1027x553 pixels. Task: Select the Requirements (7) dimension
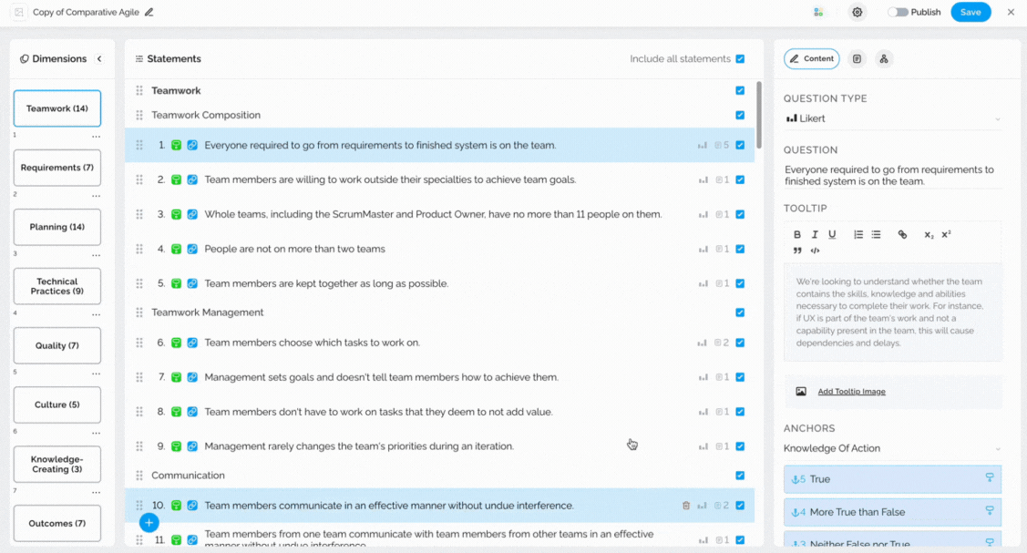click(57, 168)
